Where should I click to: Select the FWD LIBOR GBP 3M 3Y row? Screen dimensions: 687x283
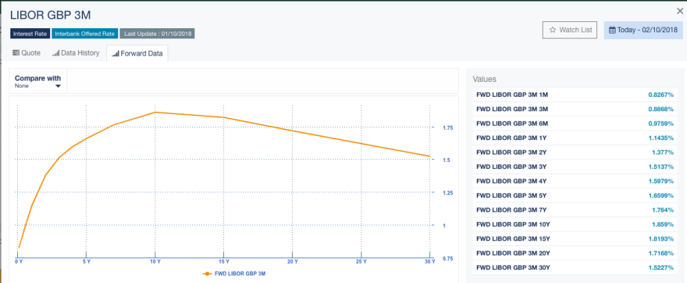(575, 167)
